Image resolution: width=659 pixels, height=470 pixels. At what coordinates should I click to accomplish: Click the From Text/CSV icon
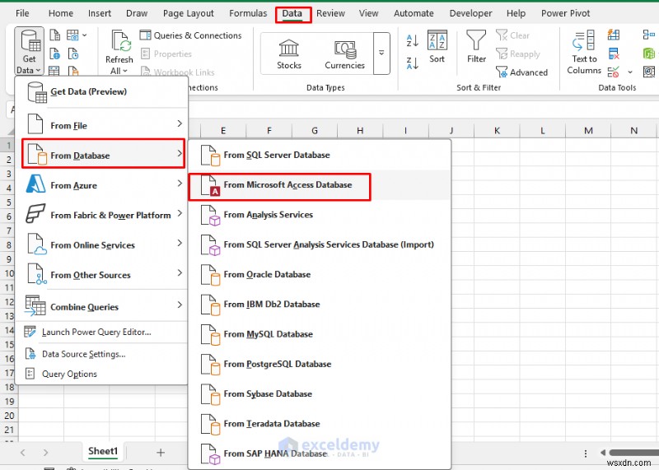click(54, 35)
